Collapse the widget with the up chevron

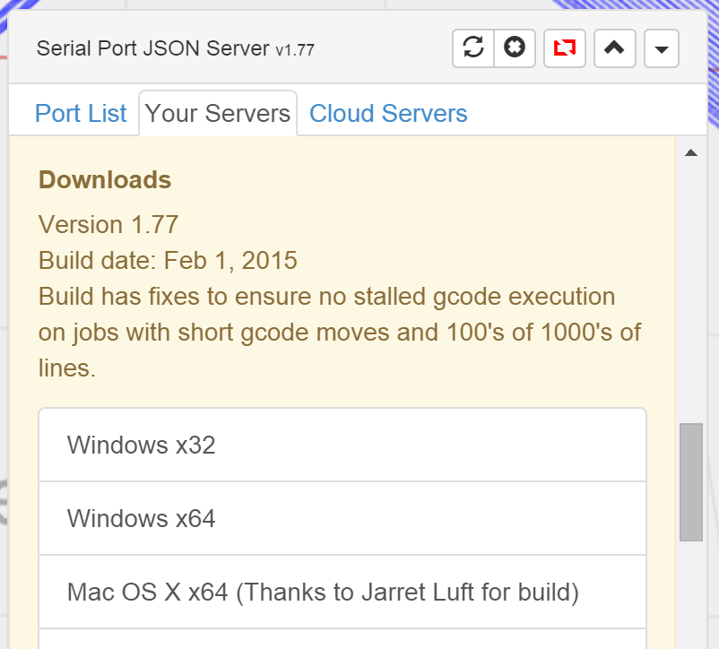[614, 48]
